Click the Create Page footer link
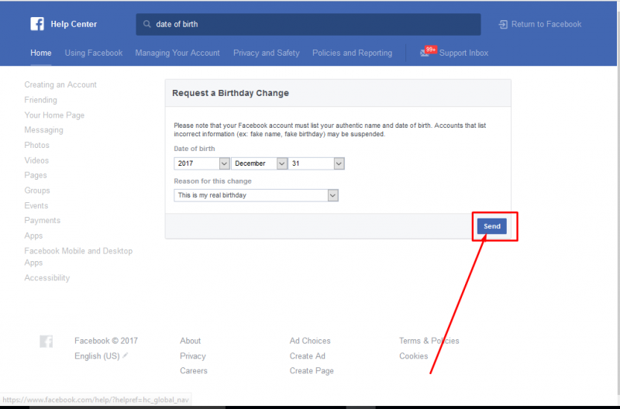The width and height of the screenshot is (620, 409). click(312, 371)
